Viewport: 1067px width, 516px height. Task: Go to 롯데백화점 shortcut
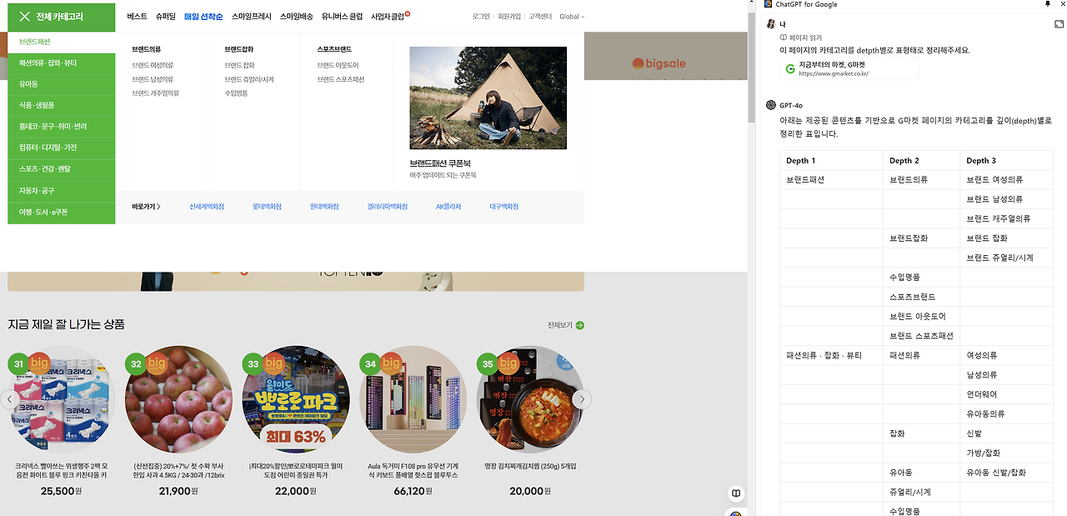click(267, 207)
